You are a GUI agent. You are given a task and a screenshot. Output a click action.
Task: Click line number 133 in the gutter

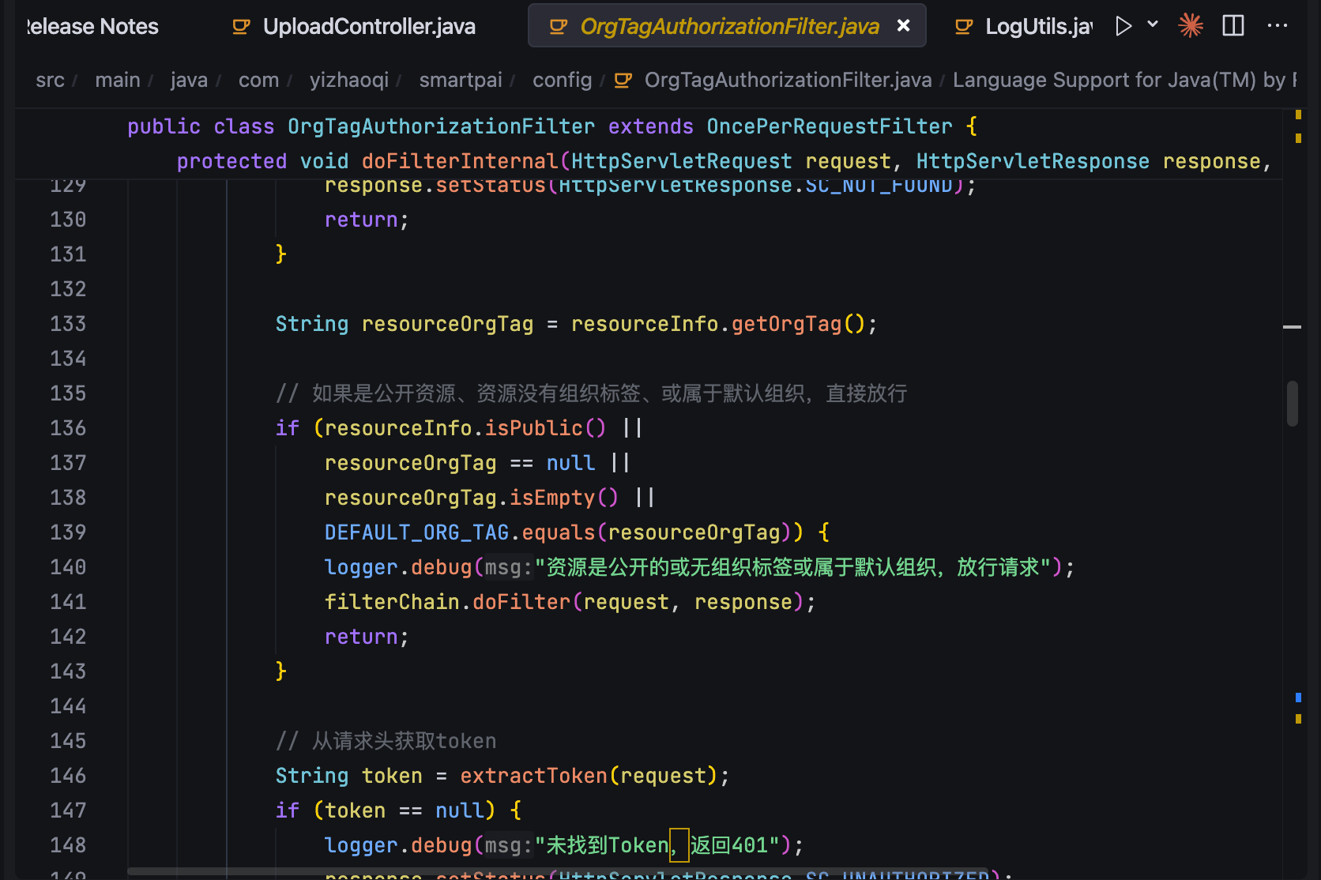pos(68,324)
